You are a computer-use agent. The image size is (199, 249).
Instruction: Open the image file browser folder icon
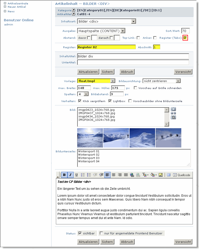tap(173, 109)
